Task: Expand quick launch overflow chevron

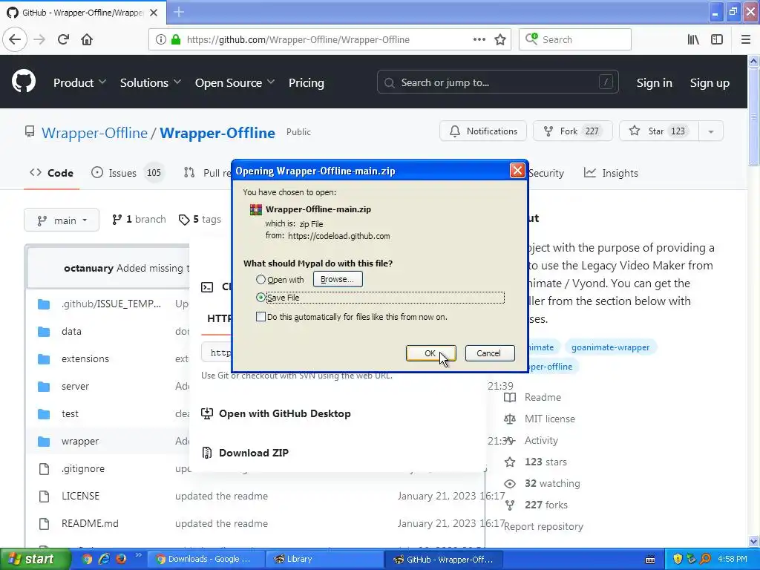Action: click(138, 555)
